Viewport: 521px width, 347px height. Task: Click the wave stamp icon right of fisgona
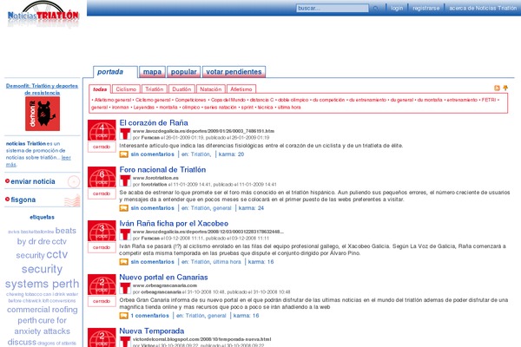72,200
